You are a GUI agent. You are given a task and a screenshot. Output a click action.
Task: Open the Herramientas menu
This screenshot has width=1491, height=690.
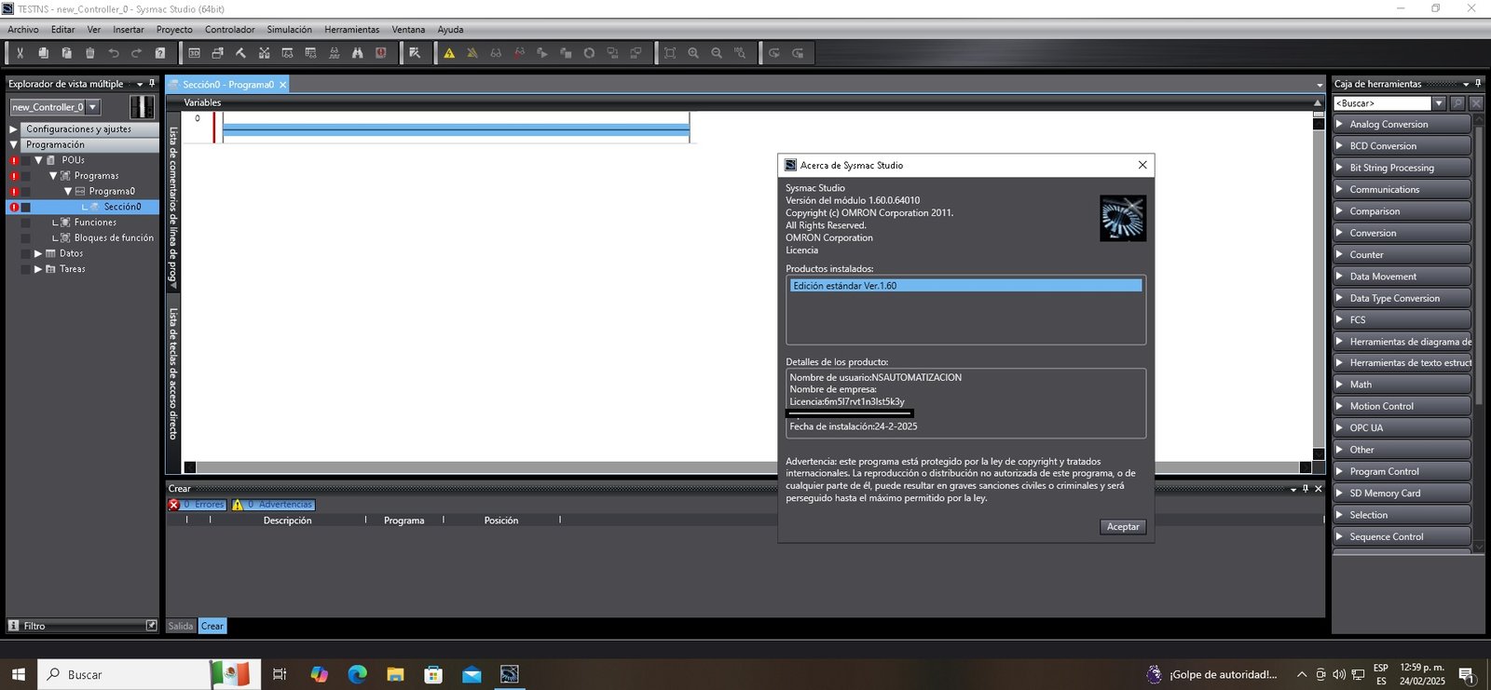[x=352, y=30]
